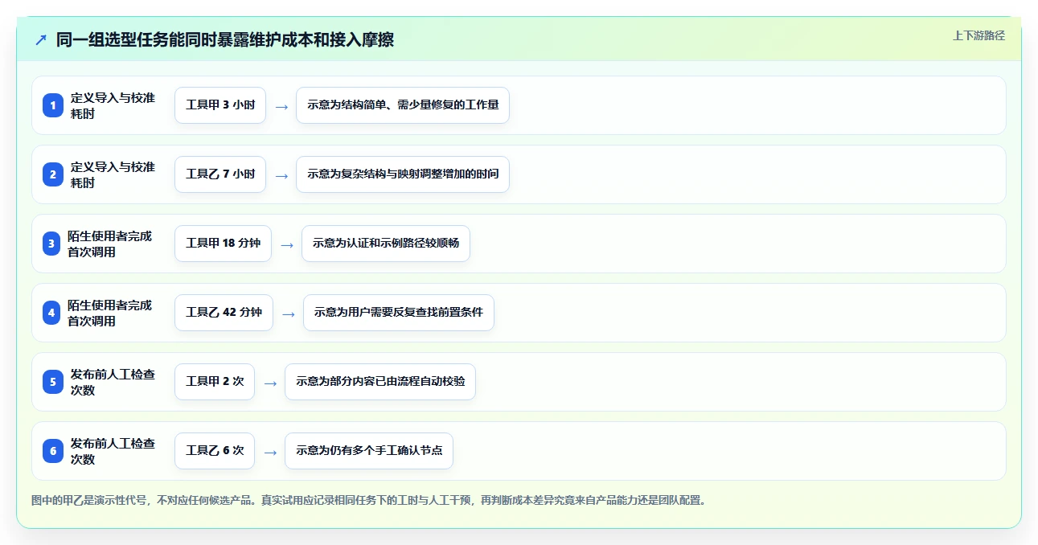Select the 工具乙 6 次 pill
The image size is (1038, 545).
click(x=215, y=451)
